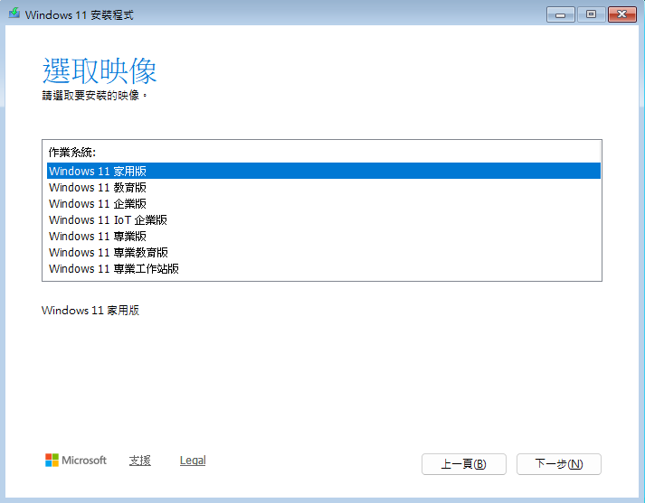Close the Windows 11 安裝程式 window
The image size is (645, 503).
(622, 14)
